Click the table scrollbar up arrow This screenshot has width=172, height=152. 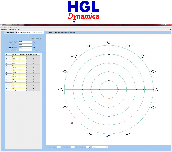pos(41,54)
